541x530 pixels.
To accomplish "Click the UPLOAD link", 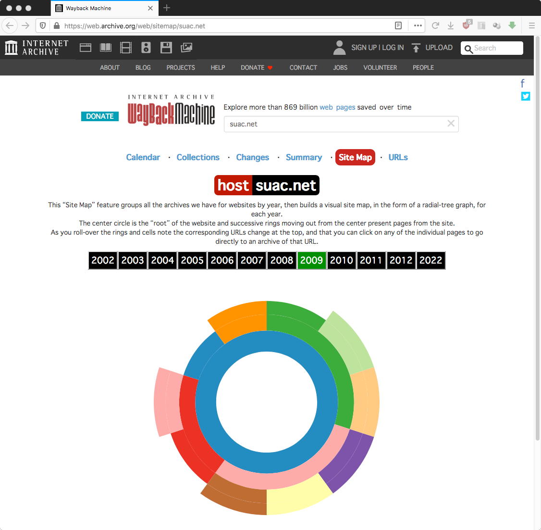I will point(439,48).
